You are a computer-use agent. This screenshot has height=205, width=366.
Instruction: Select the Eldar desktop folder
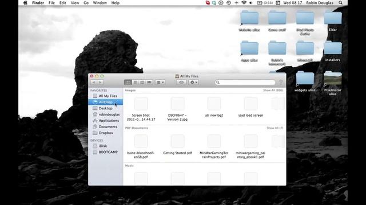tap(333, 21)
